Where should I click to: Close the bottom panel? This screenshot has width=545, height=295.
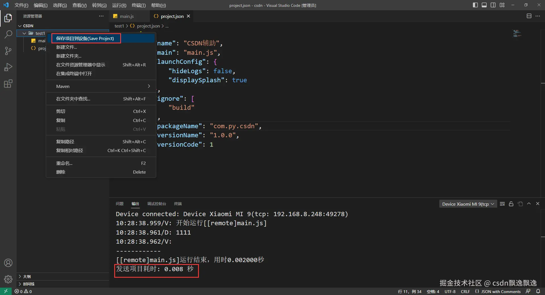pos(538,204)
